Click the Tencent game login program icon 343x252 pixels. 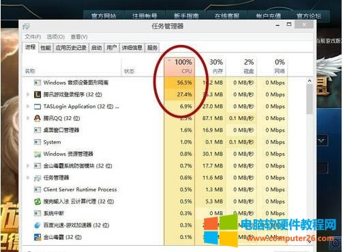(38, 94)
